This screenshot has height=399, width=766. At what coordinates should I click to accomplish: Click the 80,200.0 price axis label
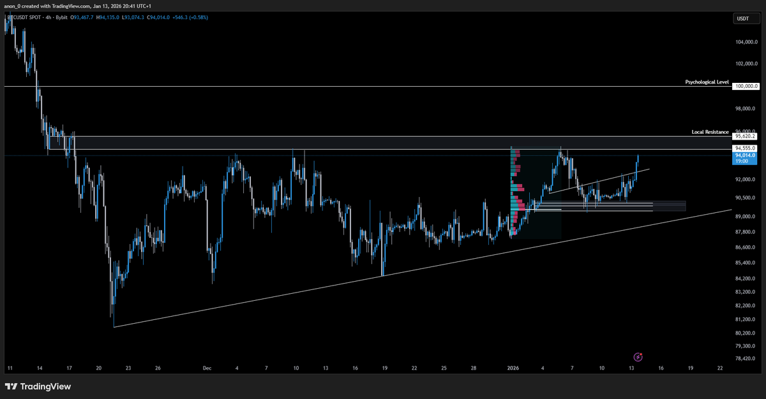tap(746, 333)
